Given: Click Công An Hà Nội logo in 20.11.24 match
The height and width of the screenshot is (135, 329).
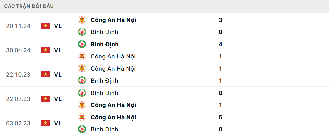Looking at the screenshot, I should [x=82, y=20].
